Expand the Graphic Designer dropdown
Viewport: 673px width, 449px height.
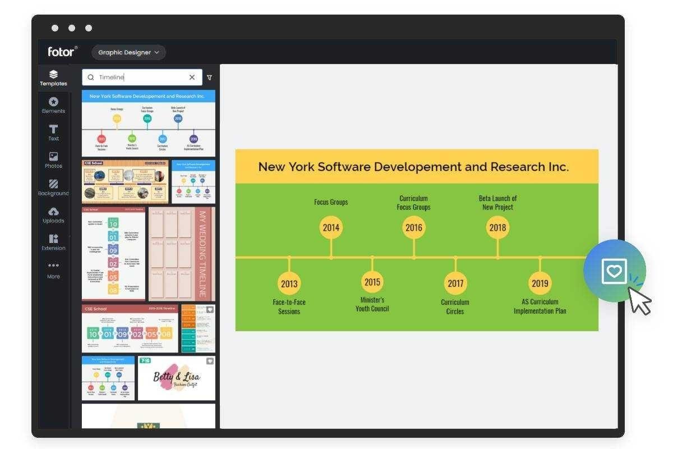click(x=128, y=52)
